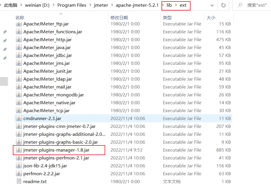Viewport: 271px width, 191px height.
Task: Click the perfmon-2.2.2.jar file icon
Action: [19, 174]
